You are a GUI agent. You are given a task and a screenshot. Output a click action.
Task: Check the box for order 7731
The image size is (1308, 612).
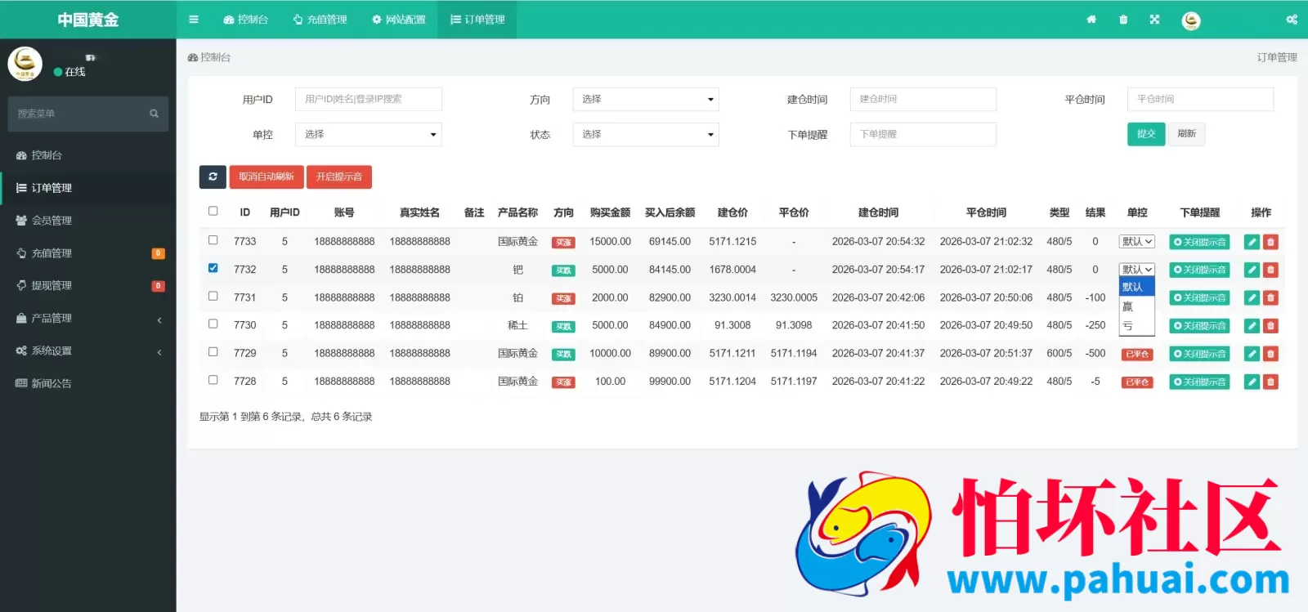[213, 296]
